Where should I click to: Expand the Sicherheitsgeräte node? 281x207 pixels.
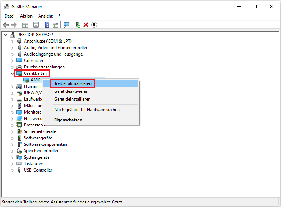tap(12, 132)
